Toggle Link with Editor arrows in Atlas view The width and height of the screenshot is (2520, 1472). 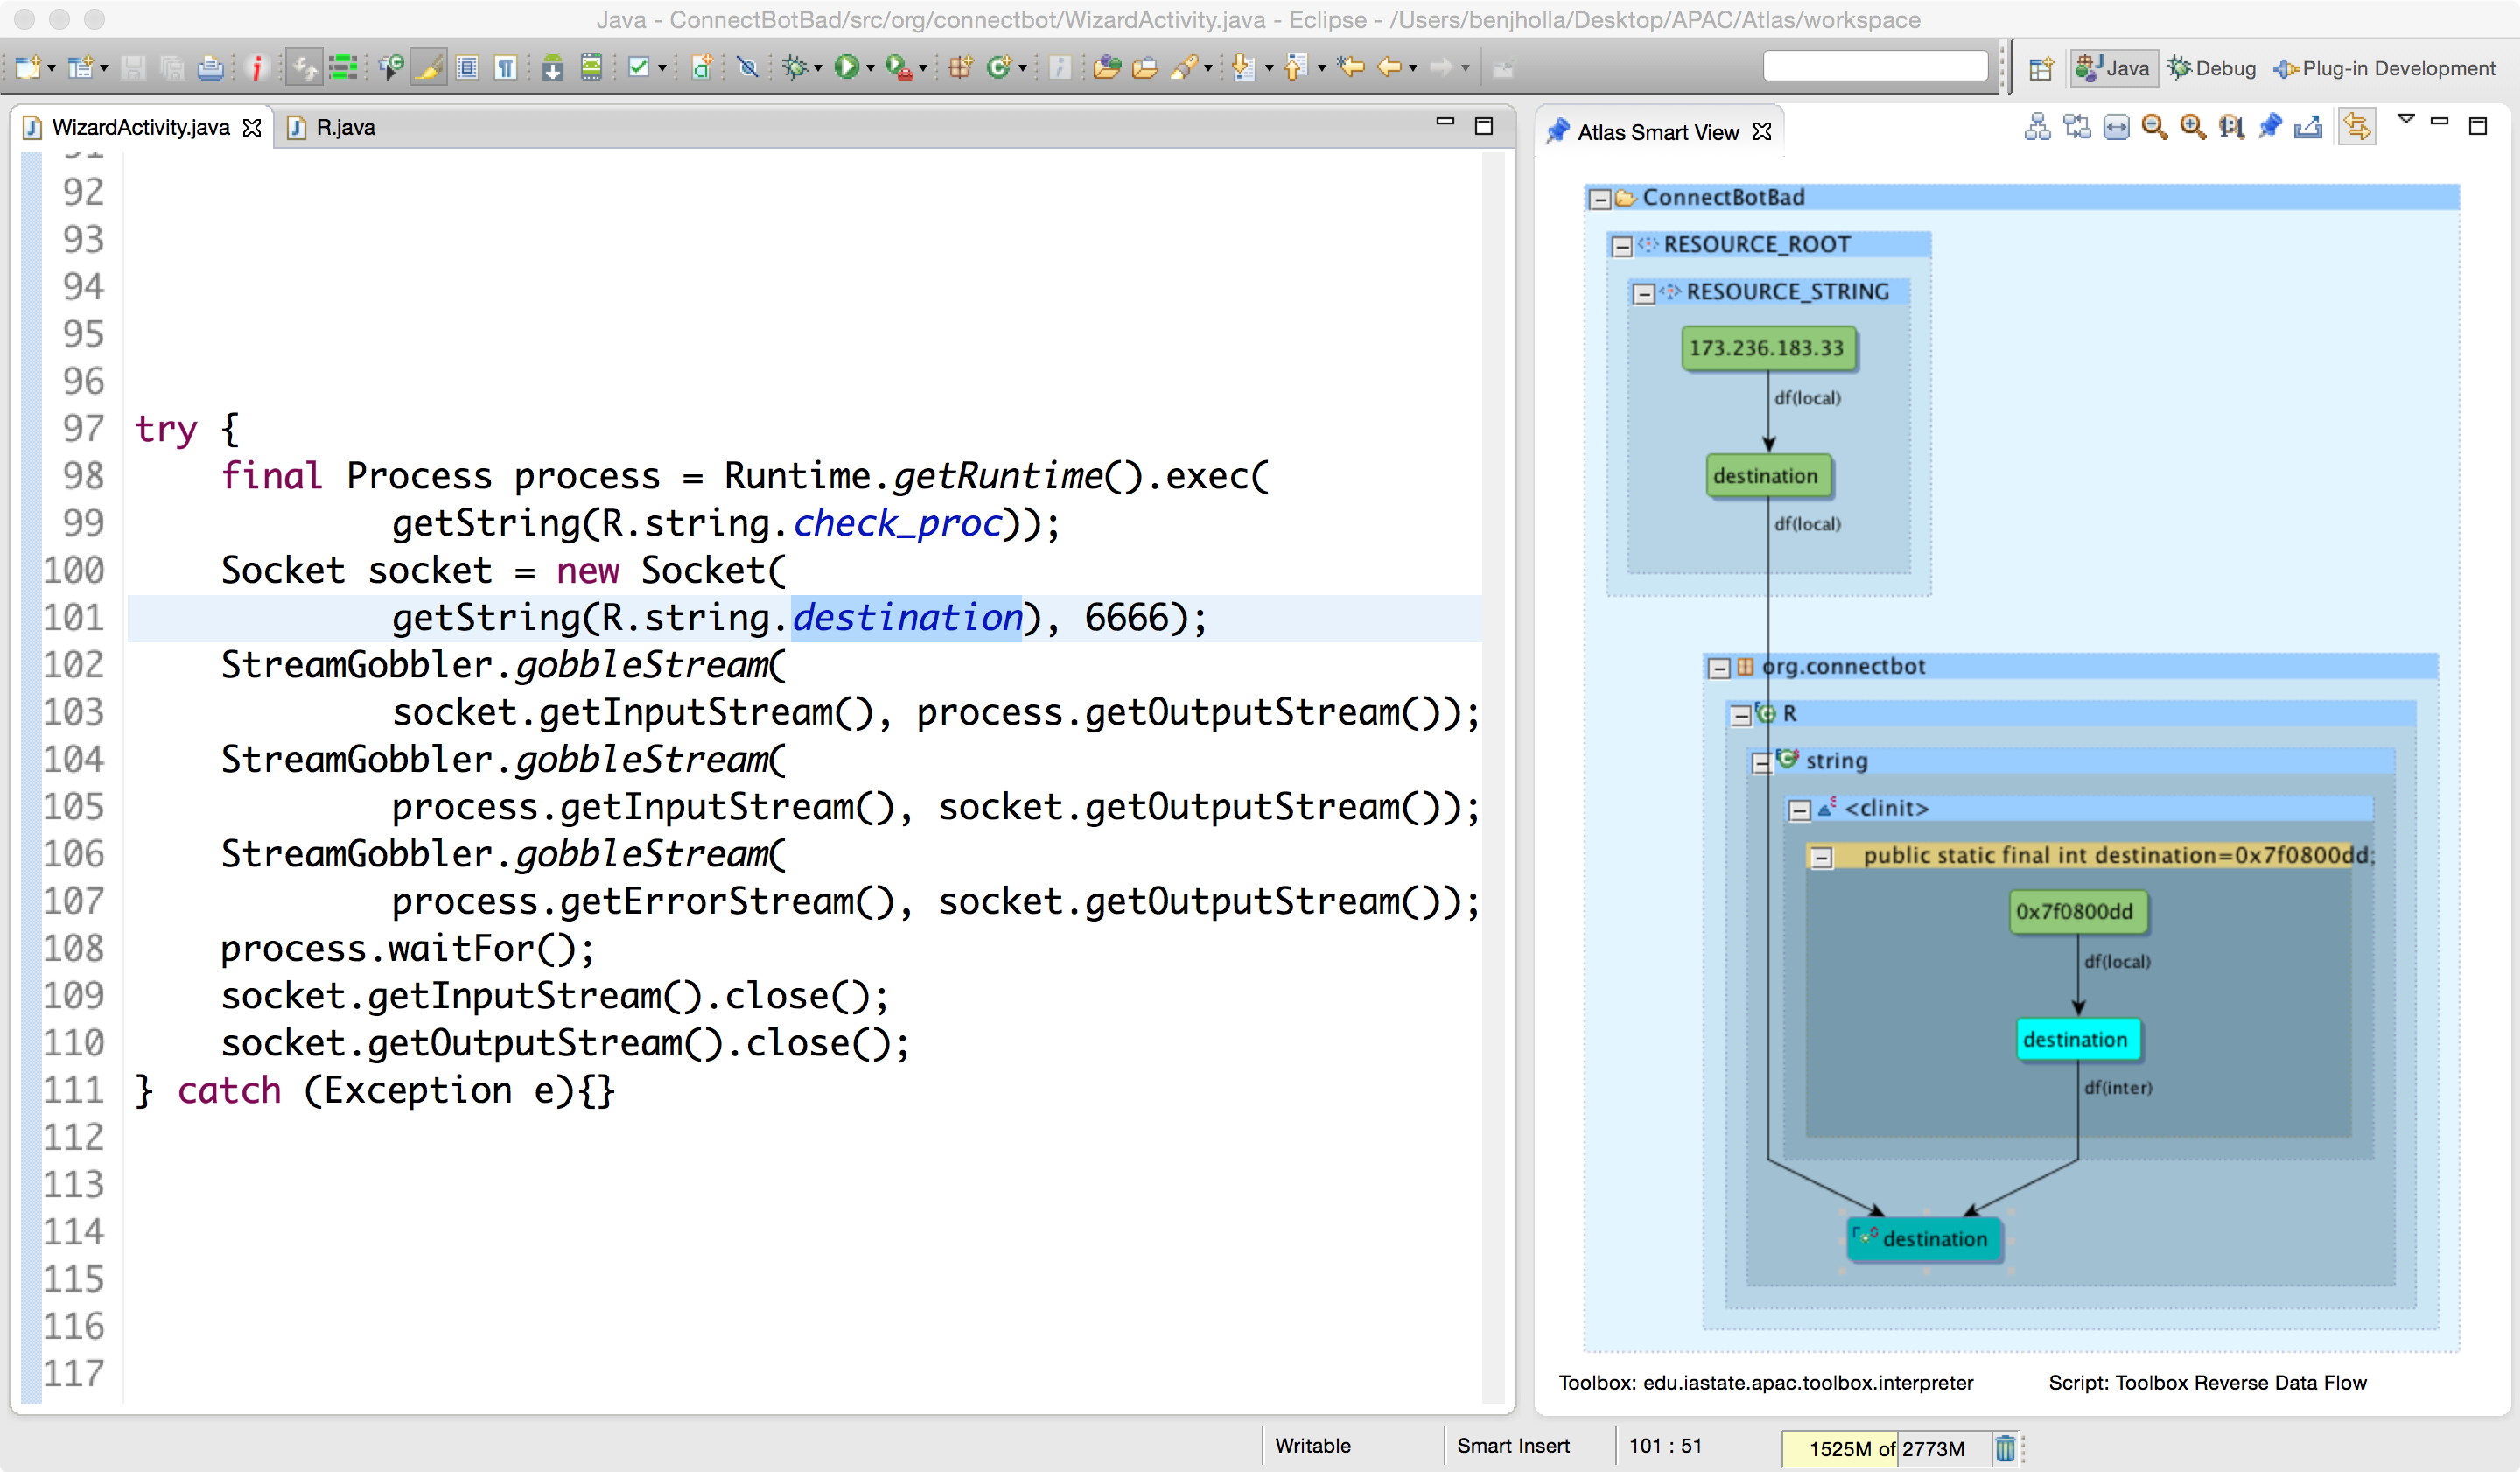2357,127
